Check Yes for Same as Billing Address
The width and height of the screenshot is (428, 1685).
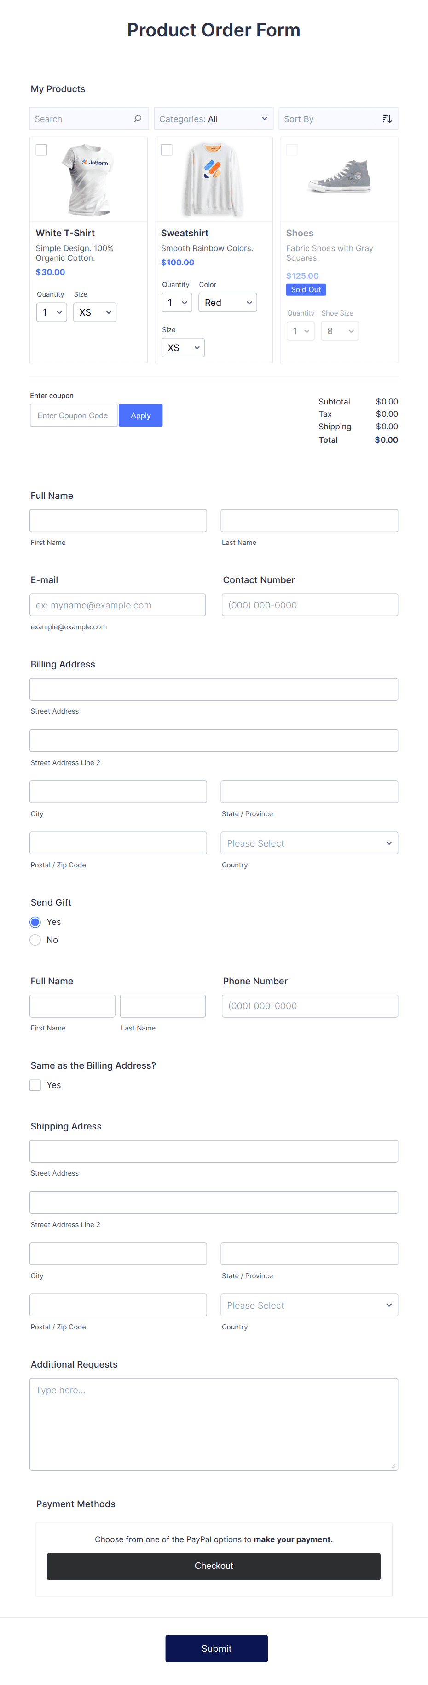coord(35,1084)
